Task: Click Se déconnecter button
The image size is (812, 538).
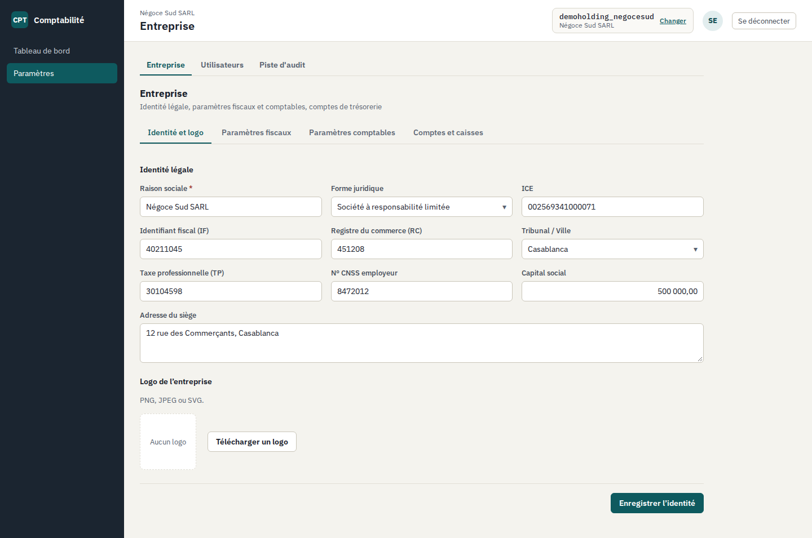Action: click(x=764, y=21)
